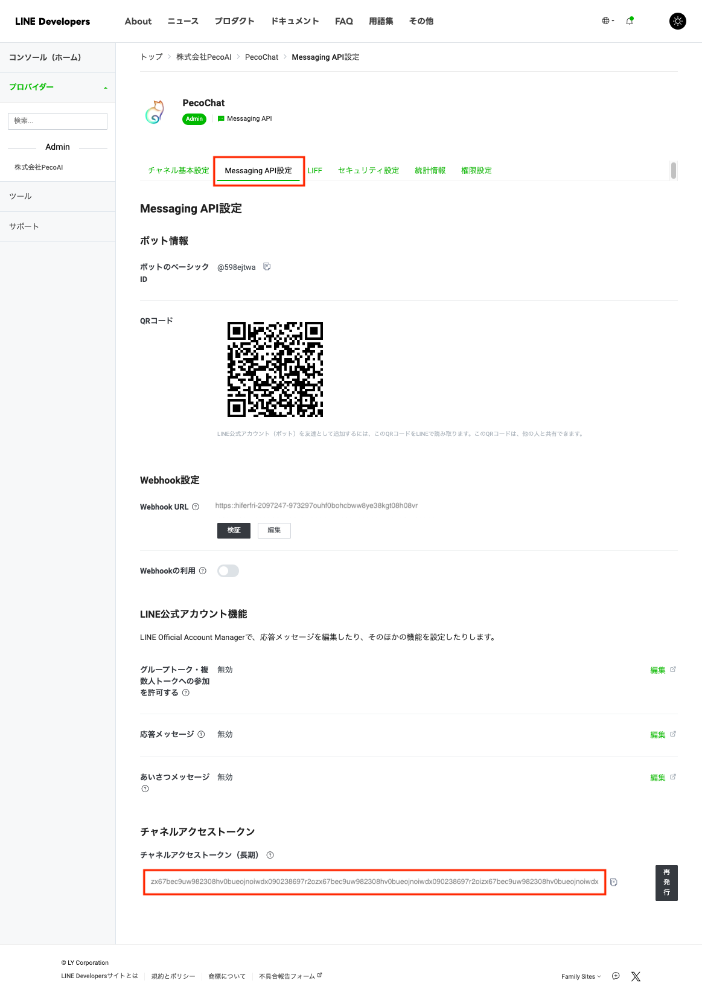702x995 pixels.
Task: Click help icon next to 応答メッセージ
Action: click(202, 734)
